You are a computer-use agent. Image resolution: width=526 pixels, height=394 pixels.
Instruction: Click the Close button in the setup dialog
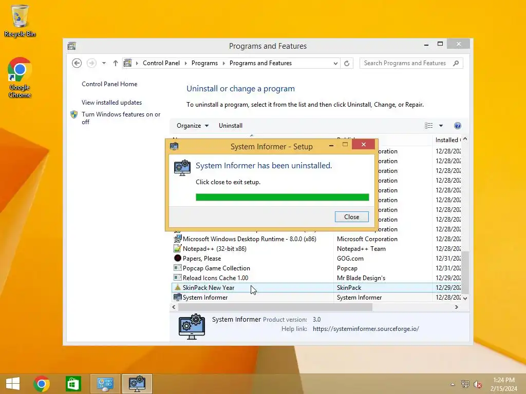tap(351, 217)
